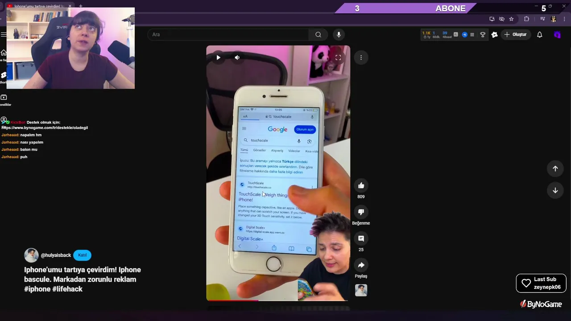Image resolution: width=571 pixels, height=321 pixels.
Task: Start voice search with microphone
Action: [x=339, y=34]
